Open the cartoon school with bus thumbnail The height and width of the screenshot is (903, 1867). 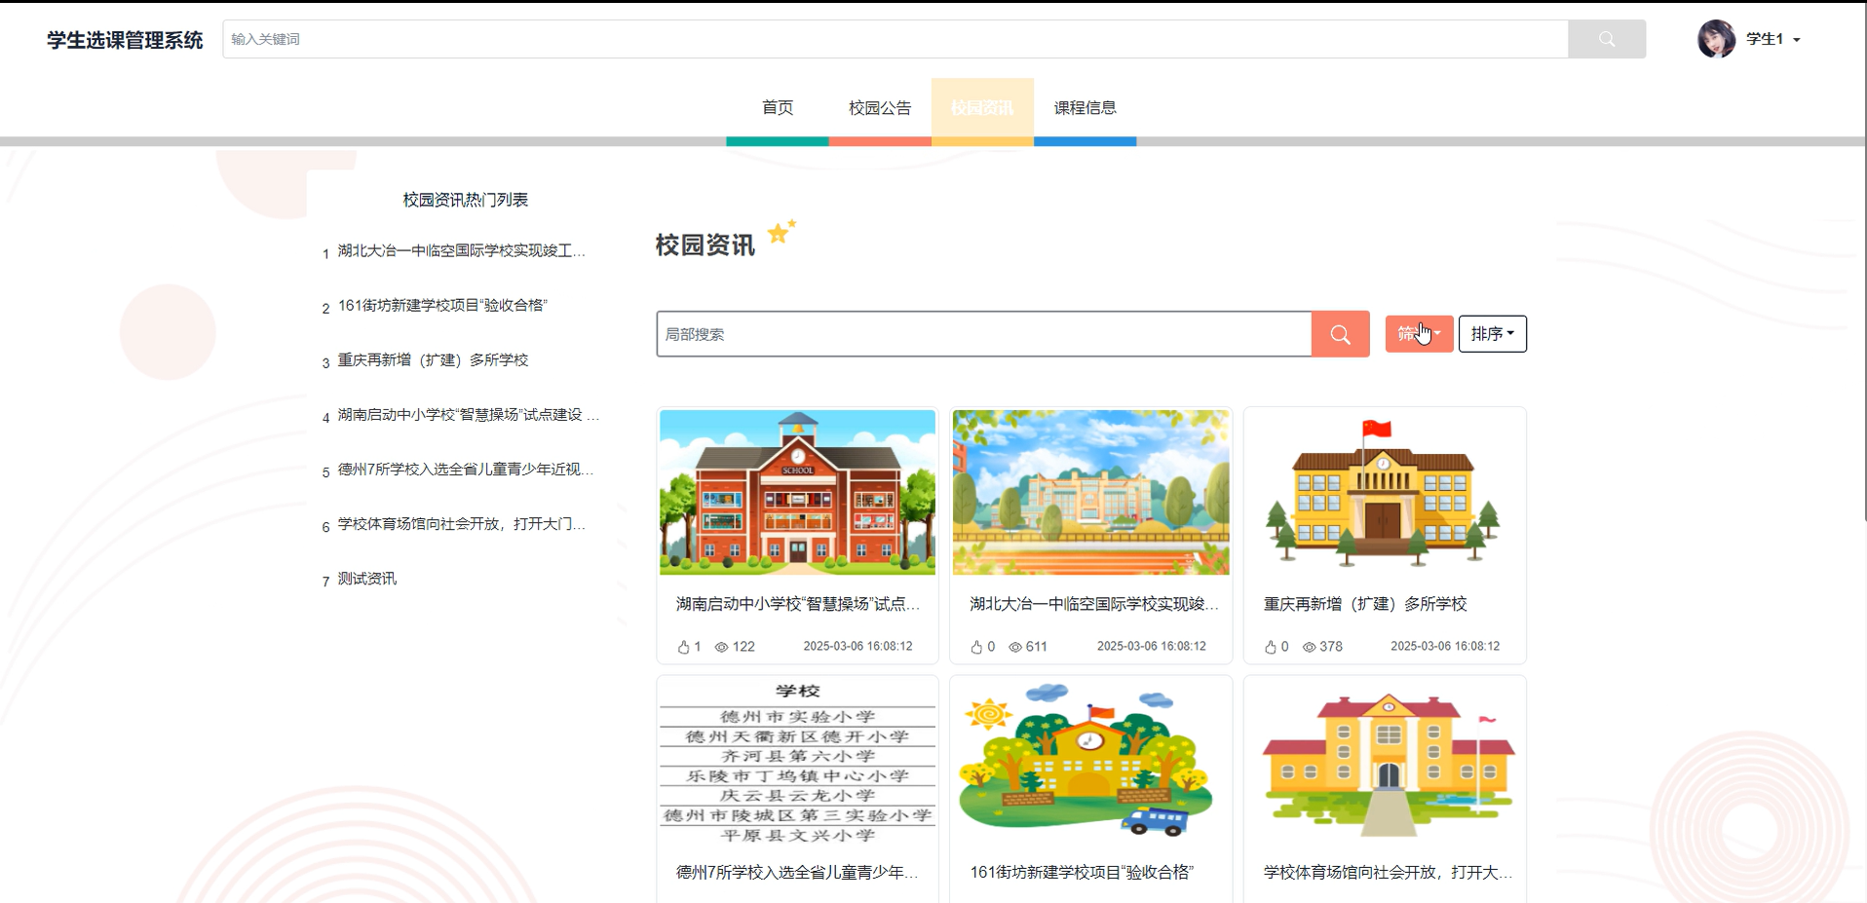(x=1091, y=761)
